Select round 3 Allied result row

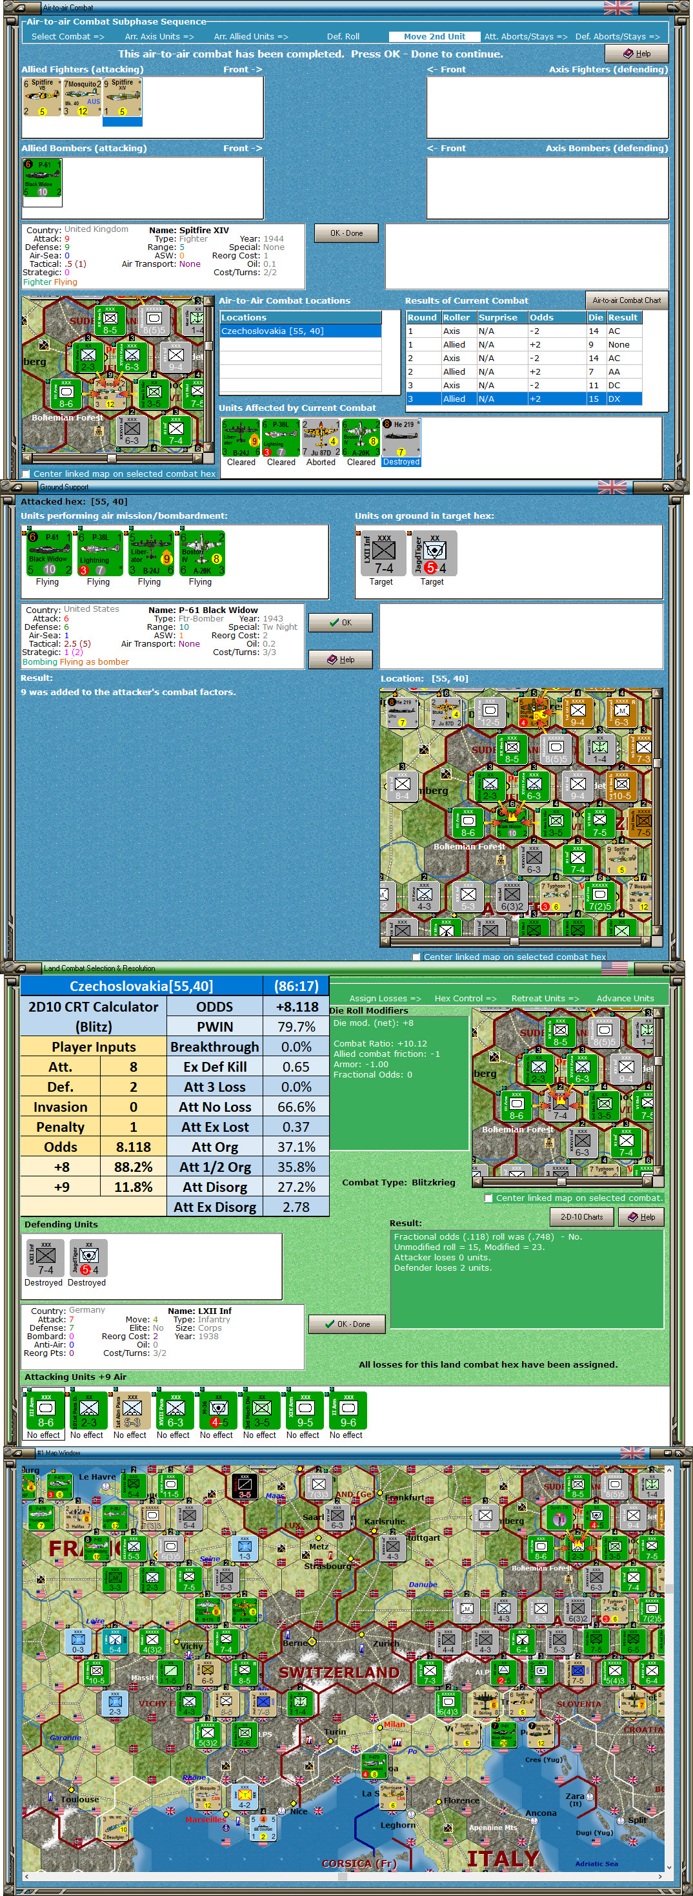click(x=524, y=399)
